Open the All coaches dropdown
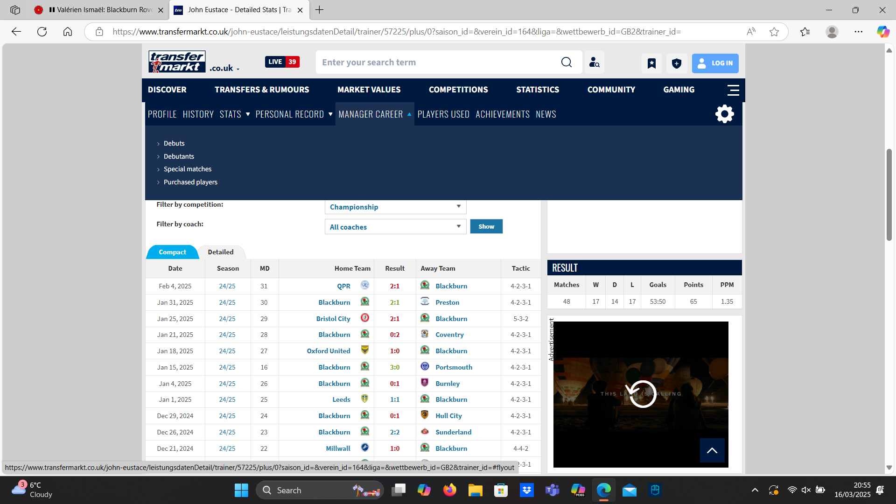The image size is (896, 504). 395,227
